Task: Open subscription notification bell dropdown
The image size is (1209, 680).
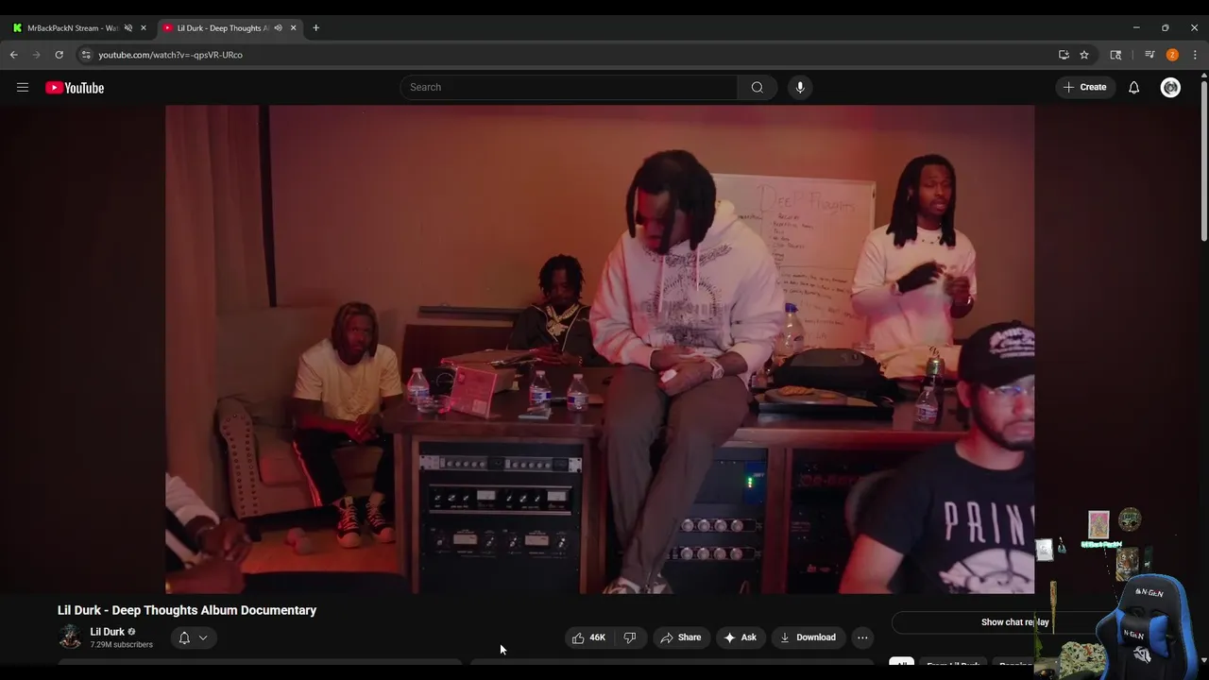Action: point(194,637)
